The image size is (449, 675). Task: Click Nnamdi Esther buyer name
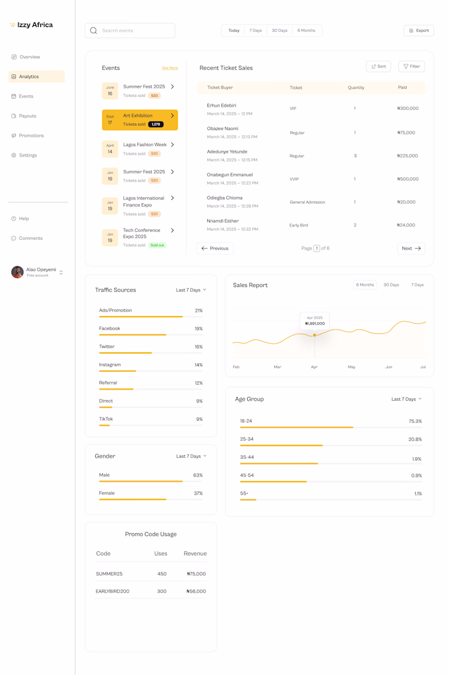coord(223,221)
